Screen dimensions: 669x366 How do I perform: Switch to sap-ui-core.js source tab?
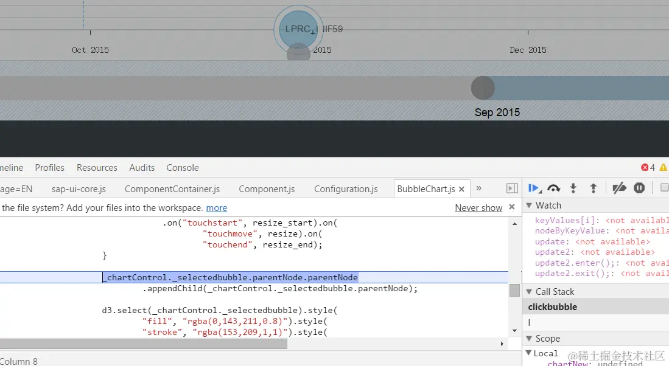79,189
